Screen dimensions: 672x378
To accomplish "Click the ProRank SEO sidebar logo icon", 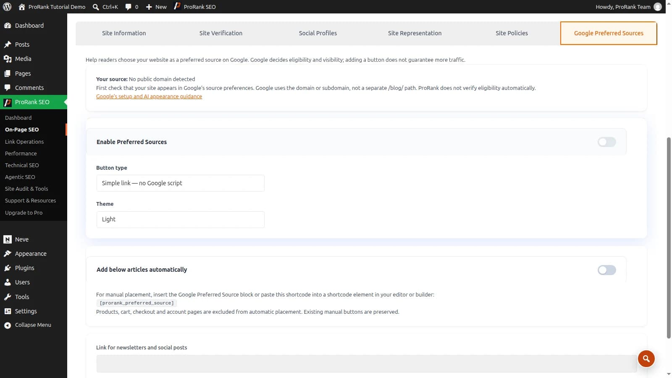I will pyautogui.click(x=8, y=102).
